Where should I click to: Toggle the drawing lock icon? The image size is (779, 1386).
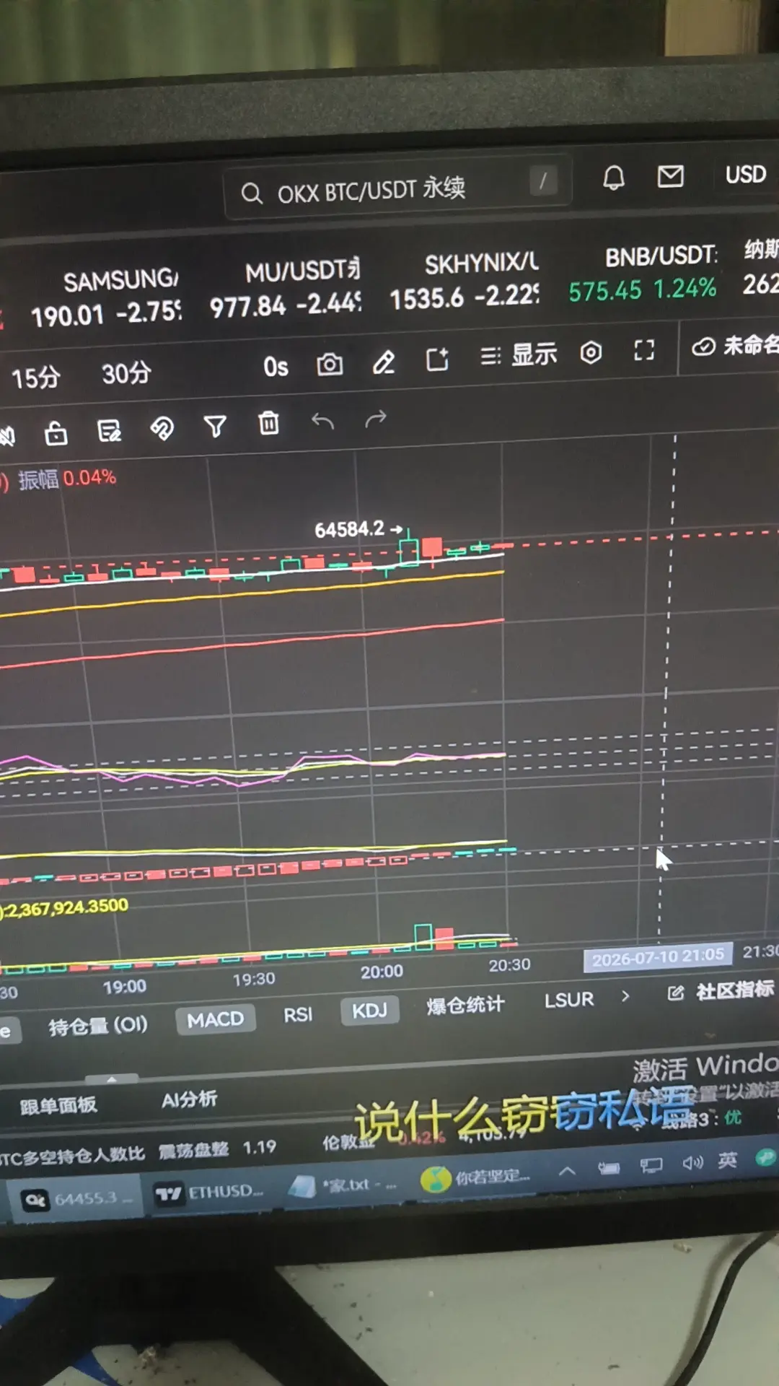tap(56, 433)
